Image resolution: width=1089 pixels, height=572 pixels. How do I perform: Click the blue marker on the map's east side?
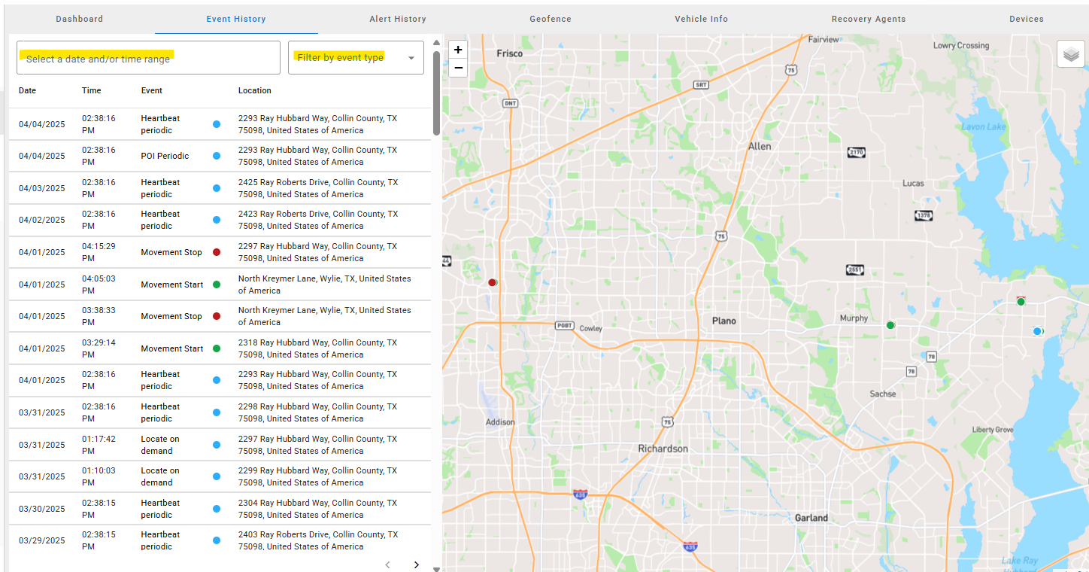(1037, 331)
